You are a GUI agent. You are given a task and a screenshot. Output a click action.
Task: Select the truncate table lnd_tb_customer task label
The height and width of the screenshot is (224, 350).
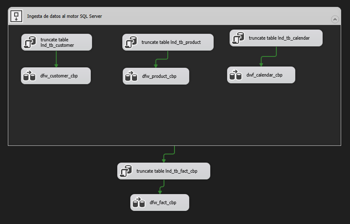pos(57,42)
